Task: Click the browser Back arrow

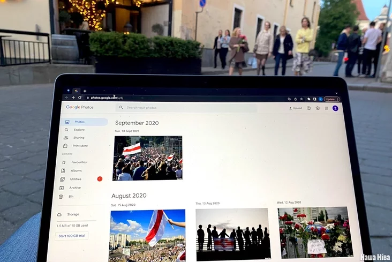Action: pos(67,98)
